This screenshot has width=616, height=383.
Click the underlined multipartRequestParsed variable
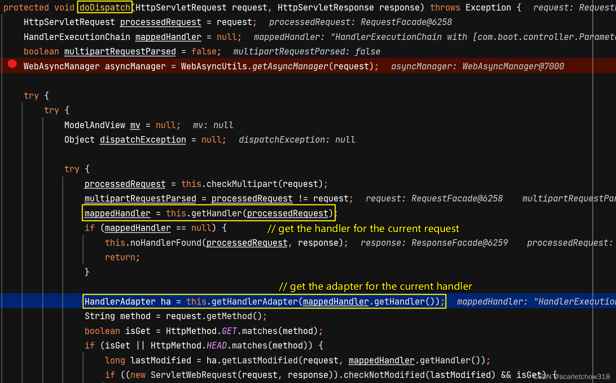[120, 51]
